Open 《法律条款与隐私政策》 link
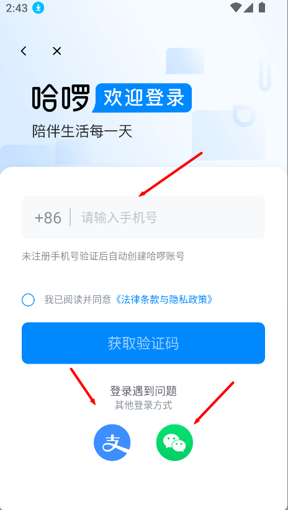Screen dimensions: 288x510 164,300
